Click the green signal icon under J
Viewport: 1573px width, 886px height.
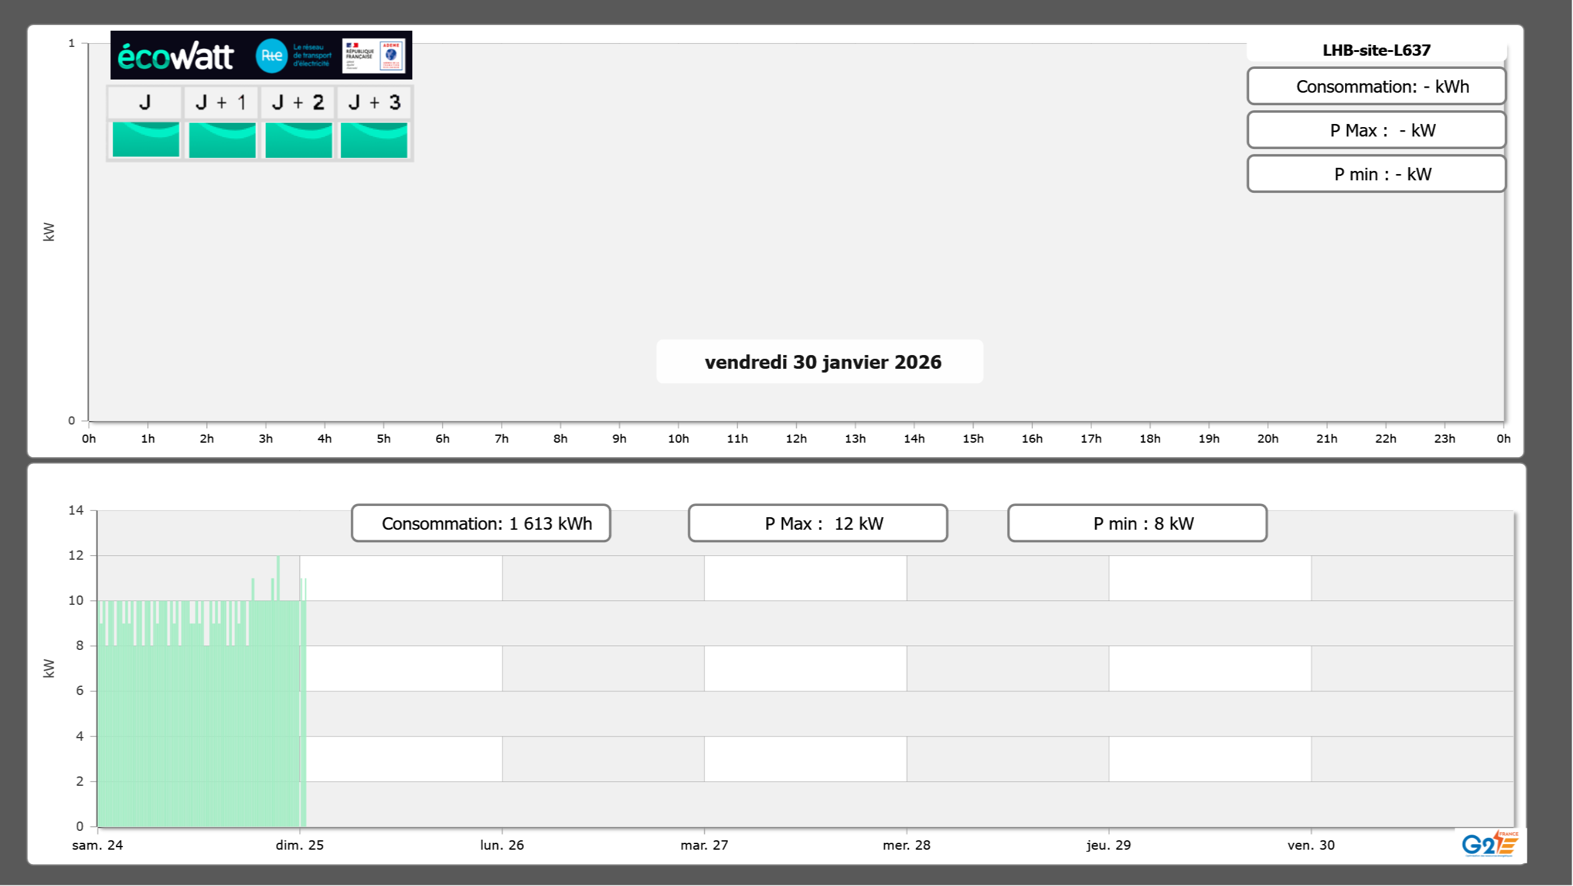(x=145, y=139)
